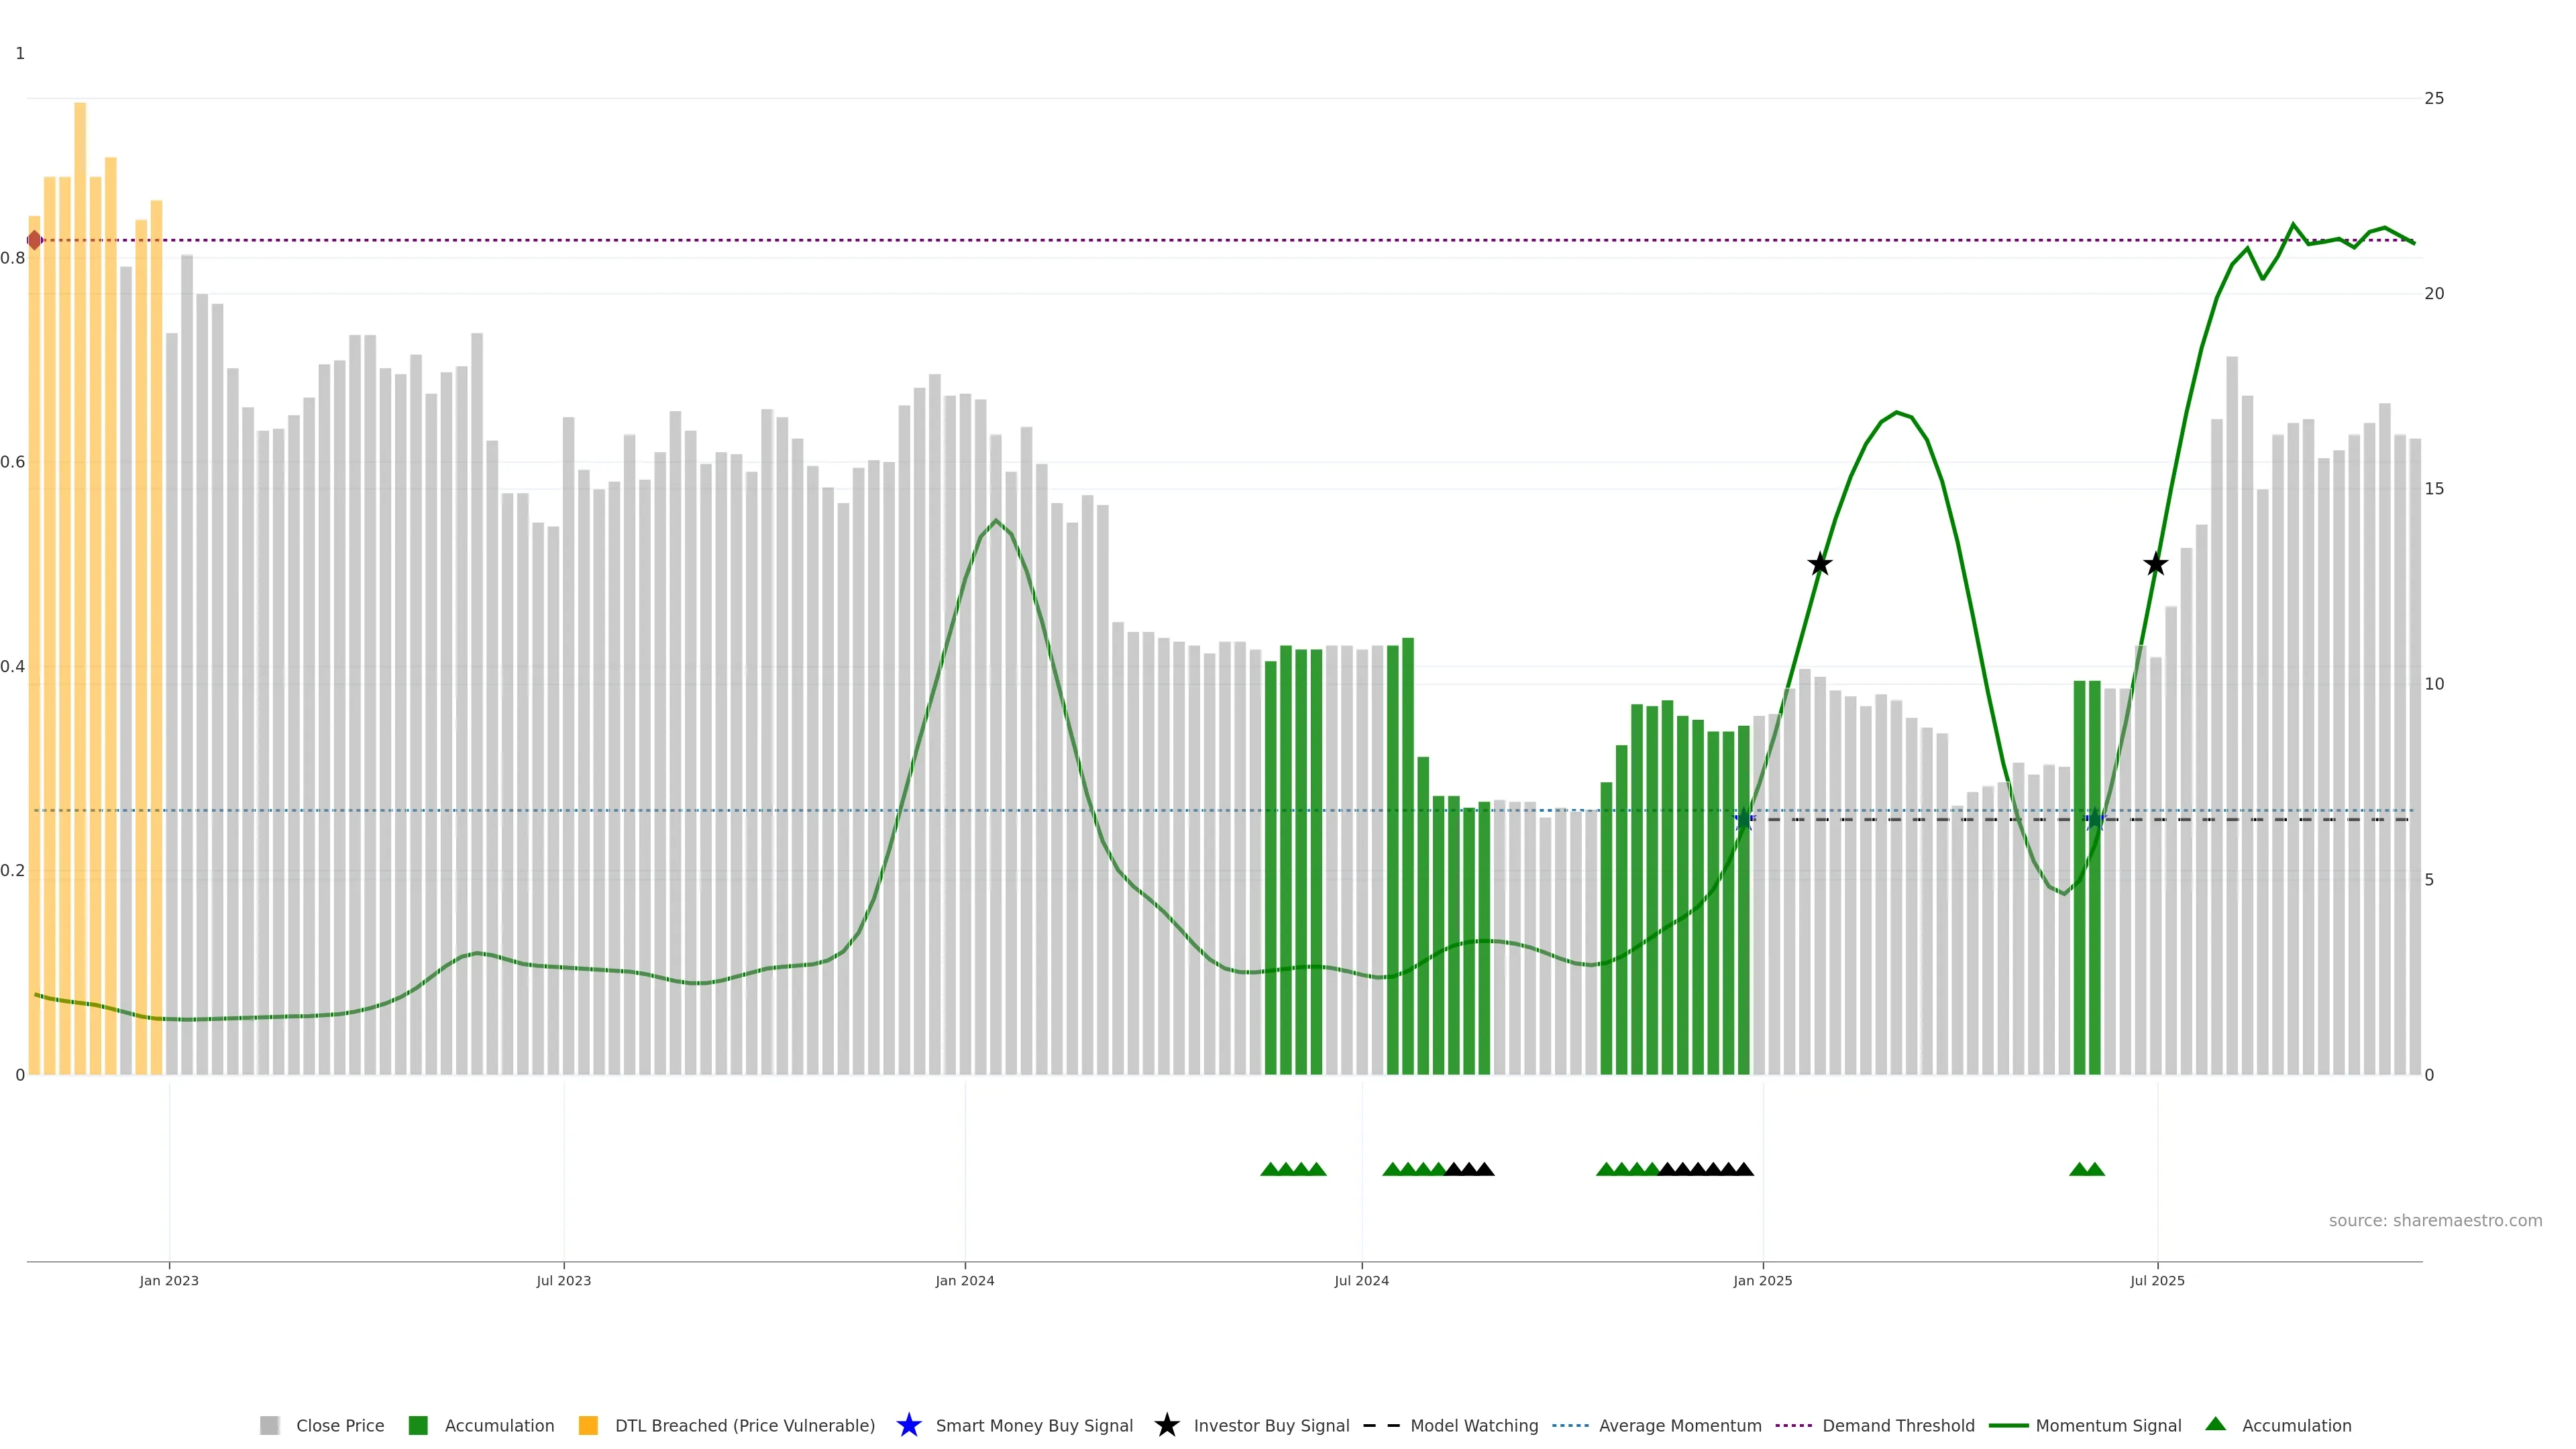Toggle the Close Price series in the legend
This screenshot has height=1449, width=2576.
pyautogui.click(x=339, y=1425)
